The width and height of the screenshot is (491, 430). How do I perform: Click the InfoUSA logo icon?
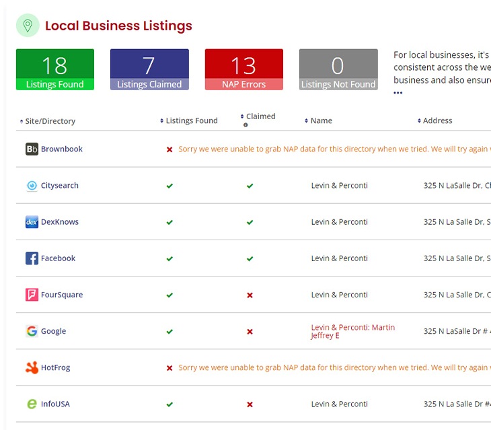pos(32,404)
